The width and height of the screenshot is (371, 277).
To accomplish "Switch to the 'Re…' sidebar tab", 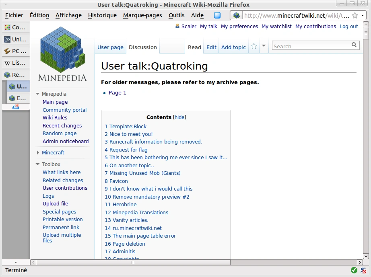I will coord(16,75).
